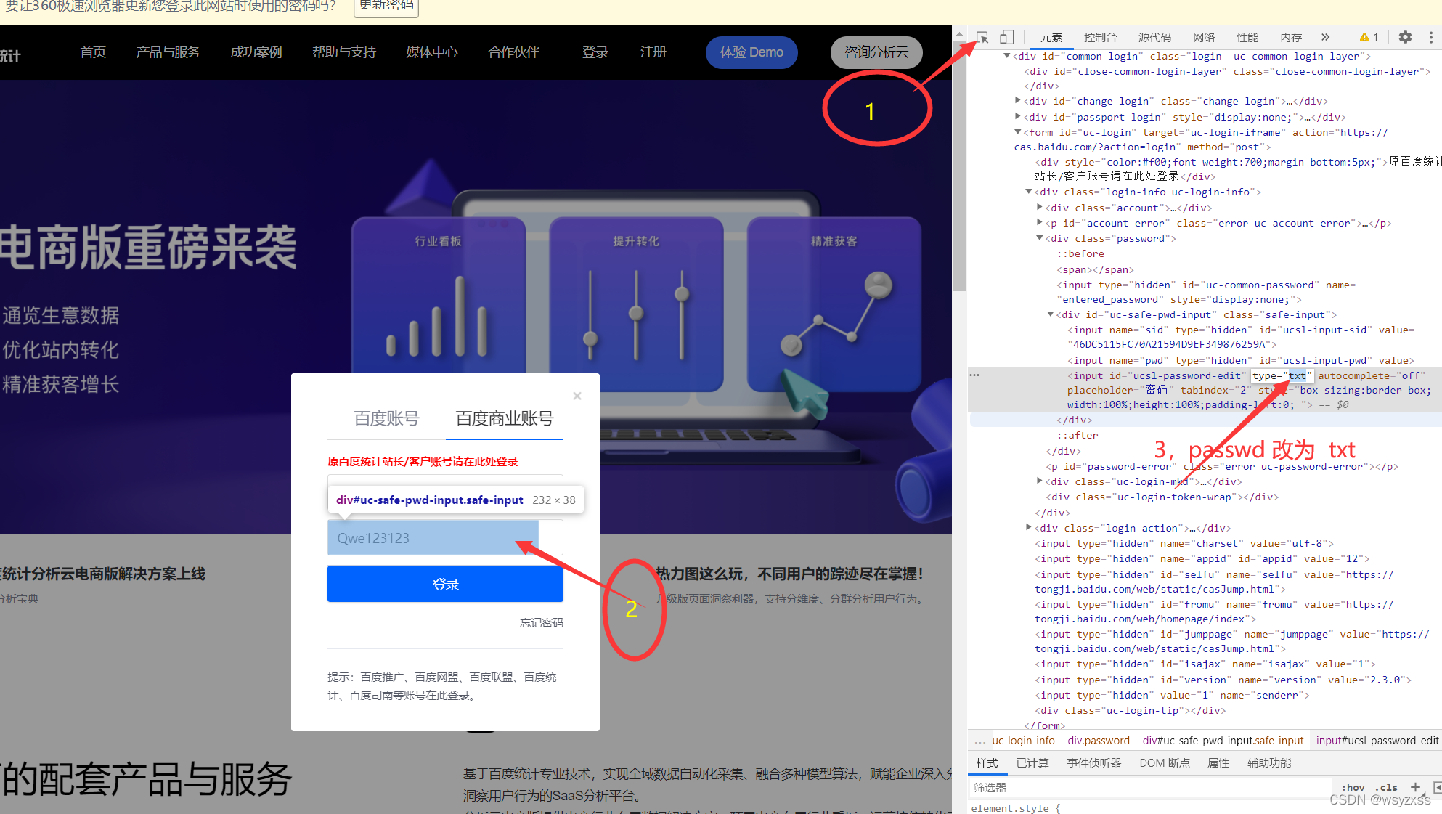Collapse the form uc-login node
This screenshot has width=1442, height=814.
pos(1017,132)
